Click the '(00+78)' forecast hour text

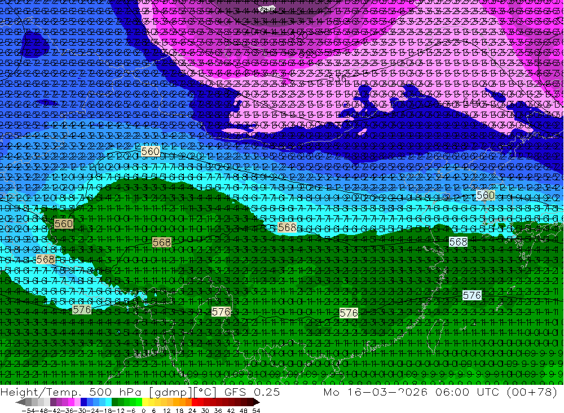point(532,392)
